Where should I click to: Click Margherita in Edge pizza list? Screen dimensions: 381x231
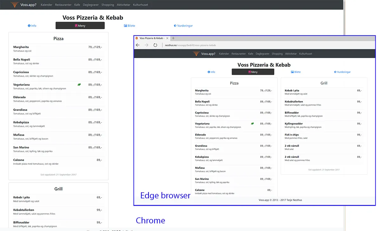[x=202, y=91]
